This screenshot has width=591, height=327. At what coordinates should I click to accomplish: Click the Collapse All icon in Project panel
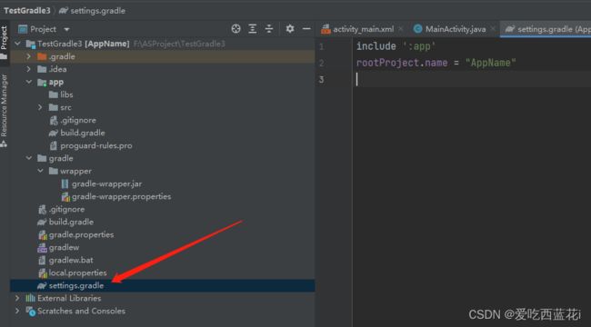click(x=269, y=29)
